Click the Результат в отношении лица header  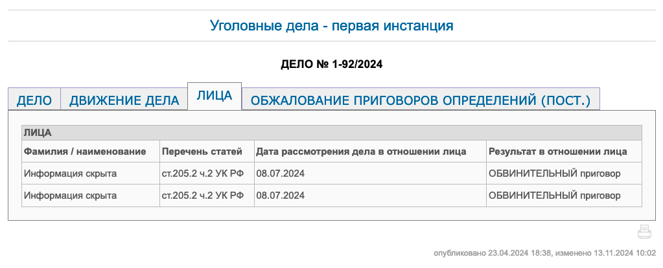coord(557,152)
